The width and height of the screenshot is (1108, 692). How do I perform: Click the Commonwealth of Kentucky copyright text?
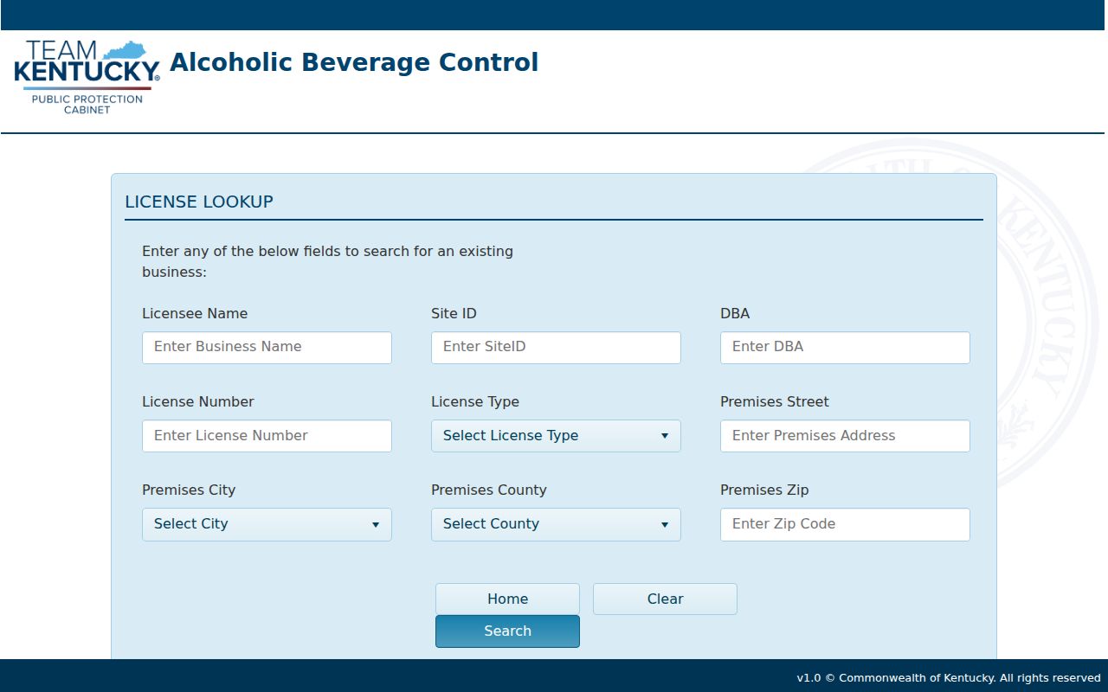coord(949,677)
